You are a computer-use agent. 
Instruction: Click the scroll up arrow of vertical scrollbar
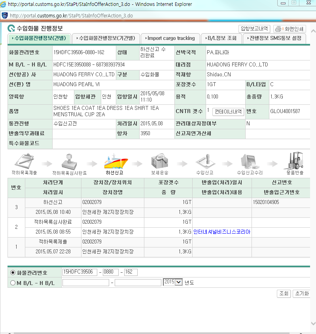[313, 31]
